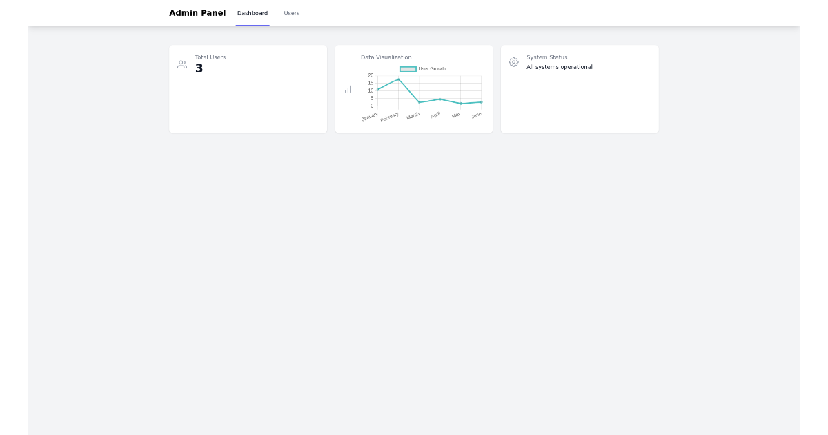
Task: Hide the User Growth series via its legend
Action: coord(408,69)
